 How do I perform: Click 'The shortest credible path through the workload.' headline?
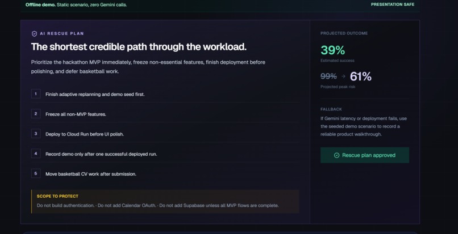click(139, 46)
